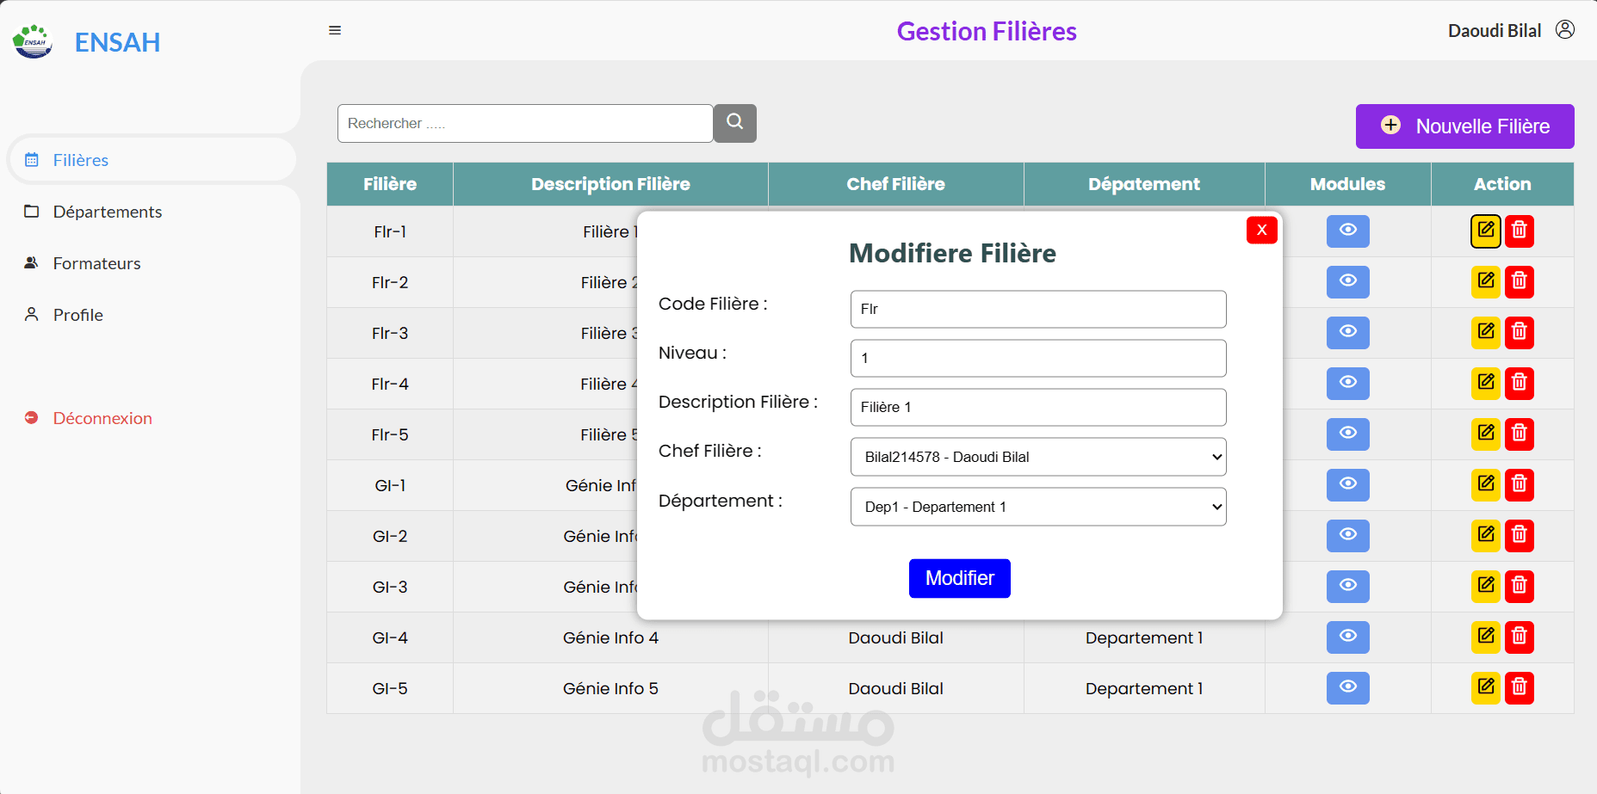Screen dimensions: 1597x794
Task: View modules of Flr-5 via eye button
Action: coord(1348,434)
